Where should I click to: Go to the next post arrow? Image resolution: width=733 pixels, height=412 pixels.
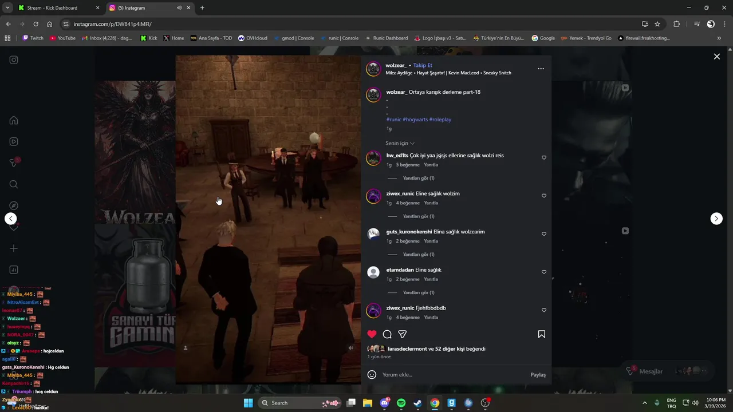coord(716,219)
